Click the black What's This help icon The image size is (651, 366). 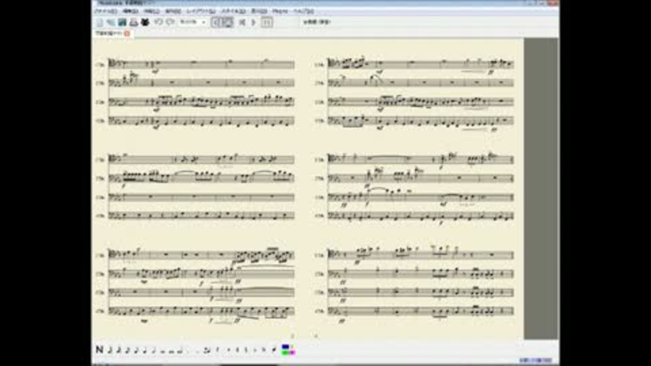pyautogui.click(x=144, y=22)
